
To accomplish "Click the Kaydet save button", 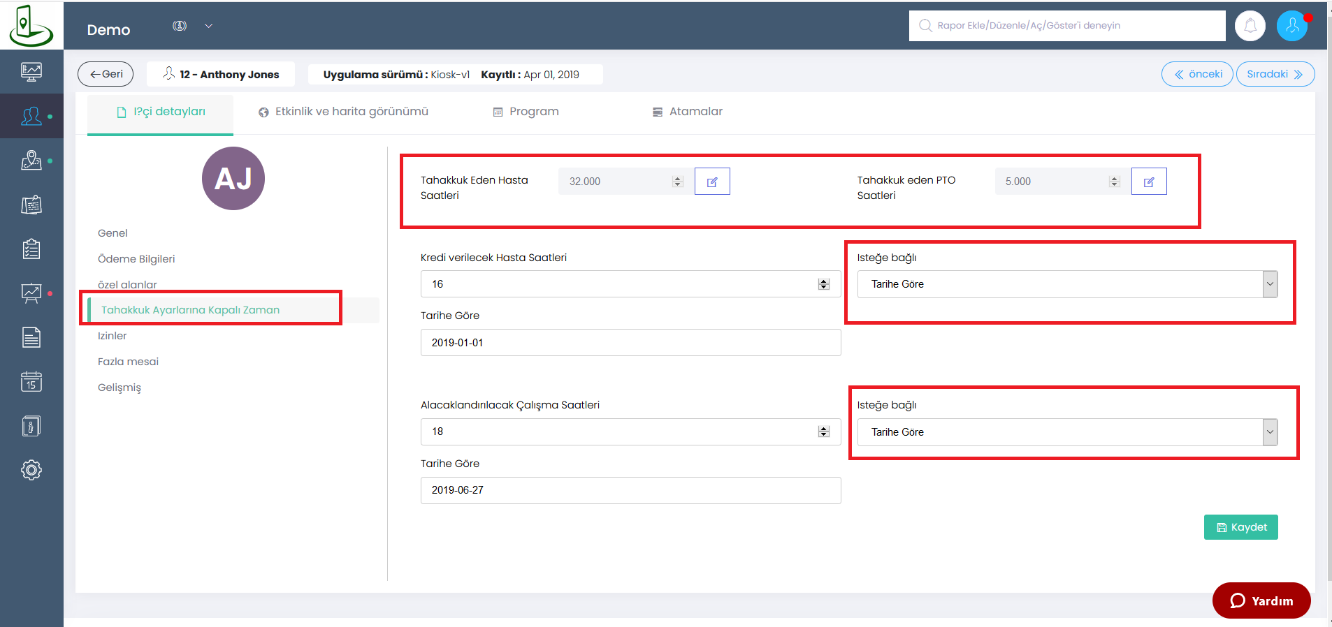I will point(1240,527).
